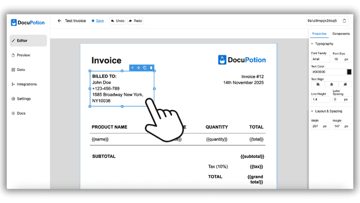Go to Data in the sidebar
The image size is (360, 203).
21,70
